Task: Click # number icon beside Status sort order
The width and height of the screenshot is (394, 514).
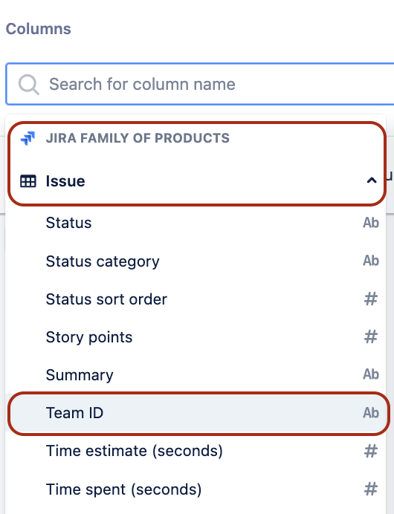Action: [371, 299]
